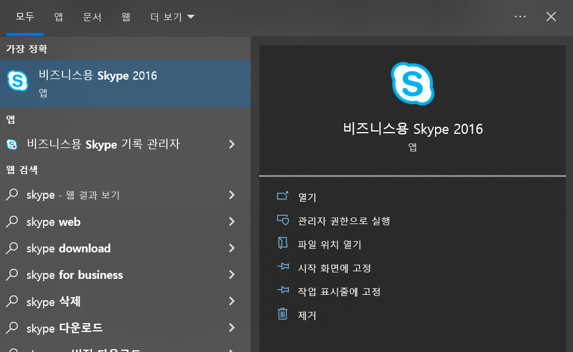
Task: Open the three-dot options menu
Action: (520, 17)
